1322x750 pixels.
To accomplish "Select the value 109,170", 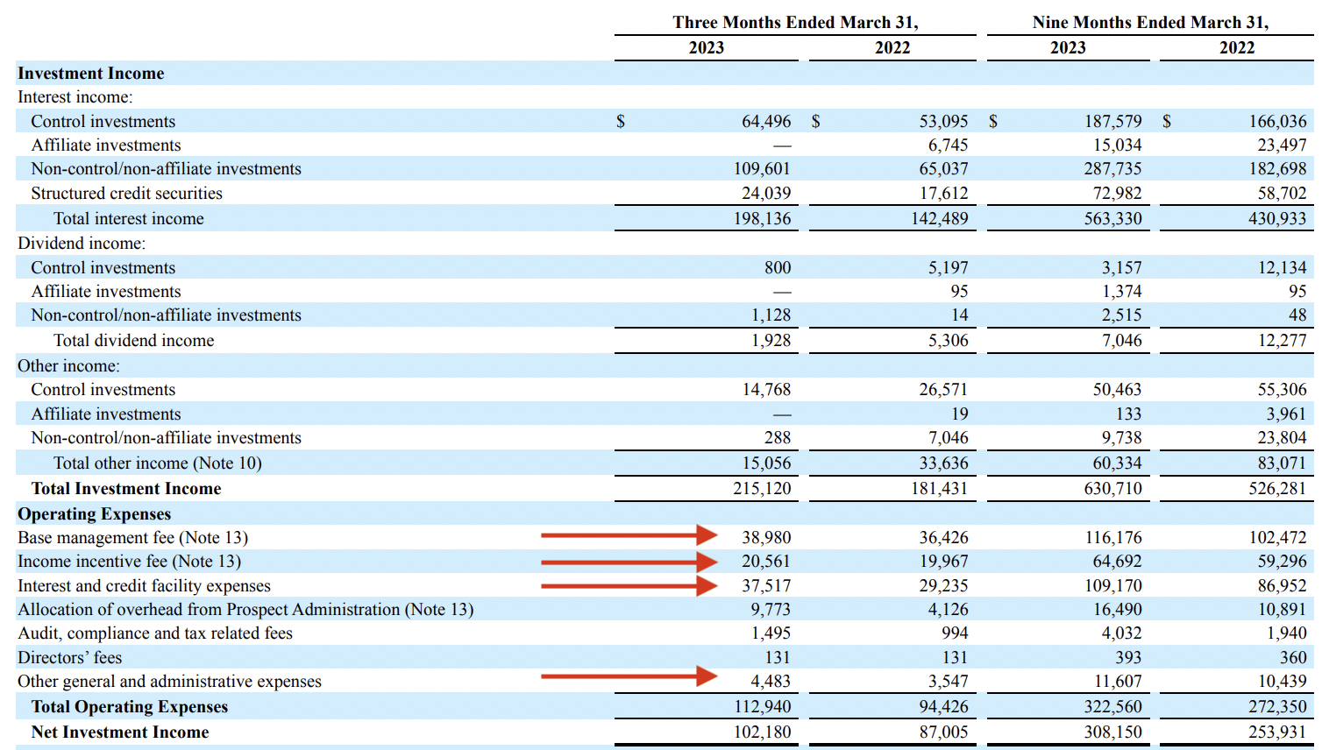I will tap(1113, 586).
